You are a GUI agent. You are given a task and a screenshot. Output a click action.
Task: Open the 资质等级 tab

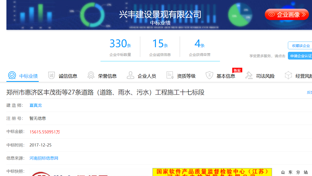(181, 76)
